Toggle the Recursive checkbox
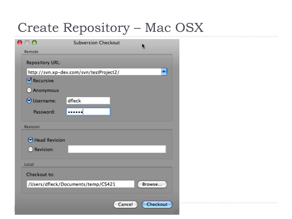Image resolution: width=292 pixels, height=219 pixels. (x=29, y=80)
